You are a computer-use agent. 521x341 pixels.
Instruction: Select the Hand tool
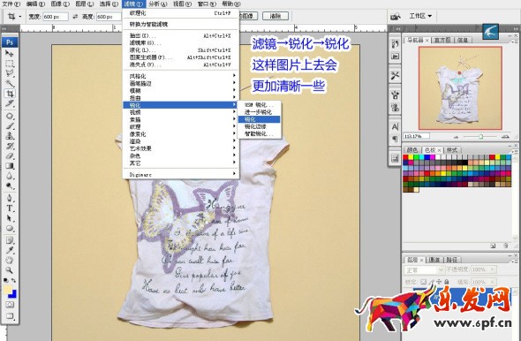10,260
